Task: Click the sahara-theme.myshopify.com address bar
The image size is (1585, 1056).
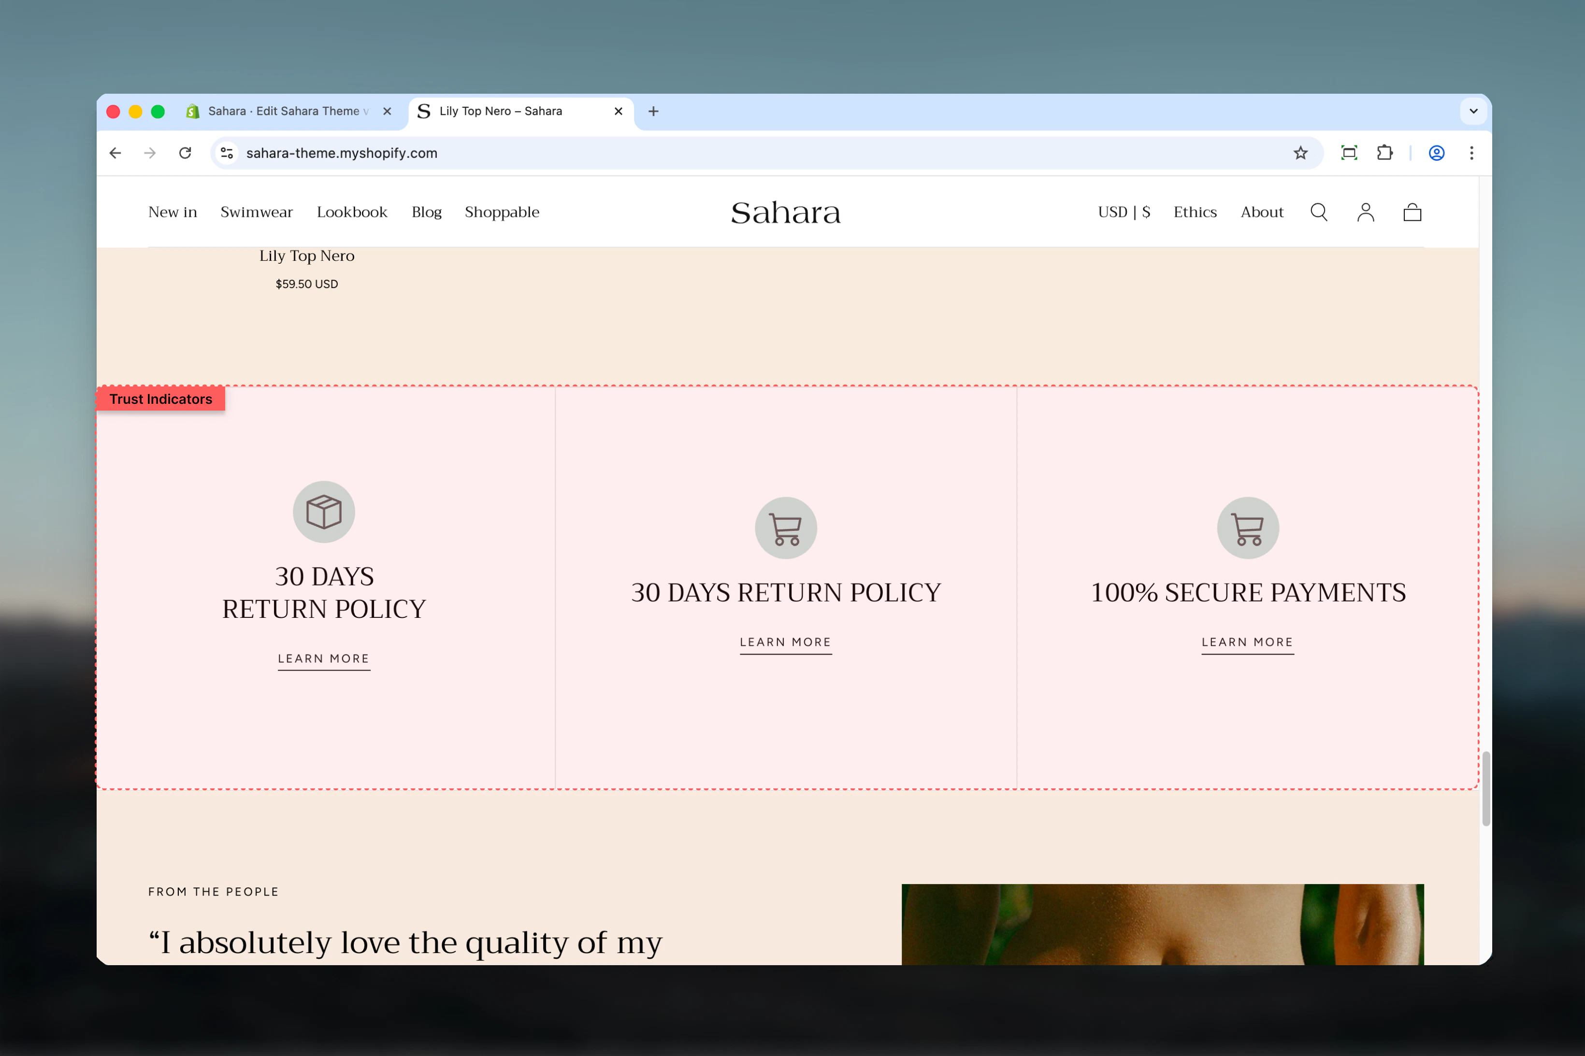Action: [x=766, y=153]
